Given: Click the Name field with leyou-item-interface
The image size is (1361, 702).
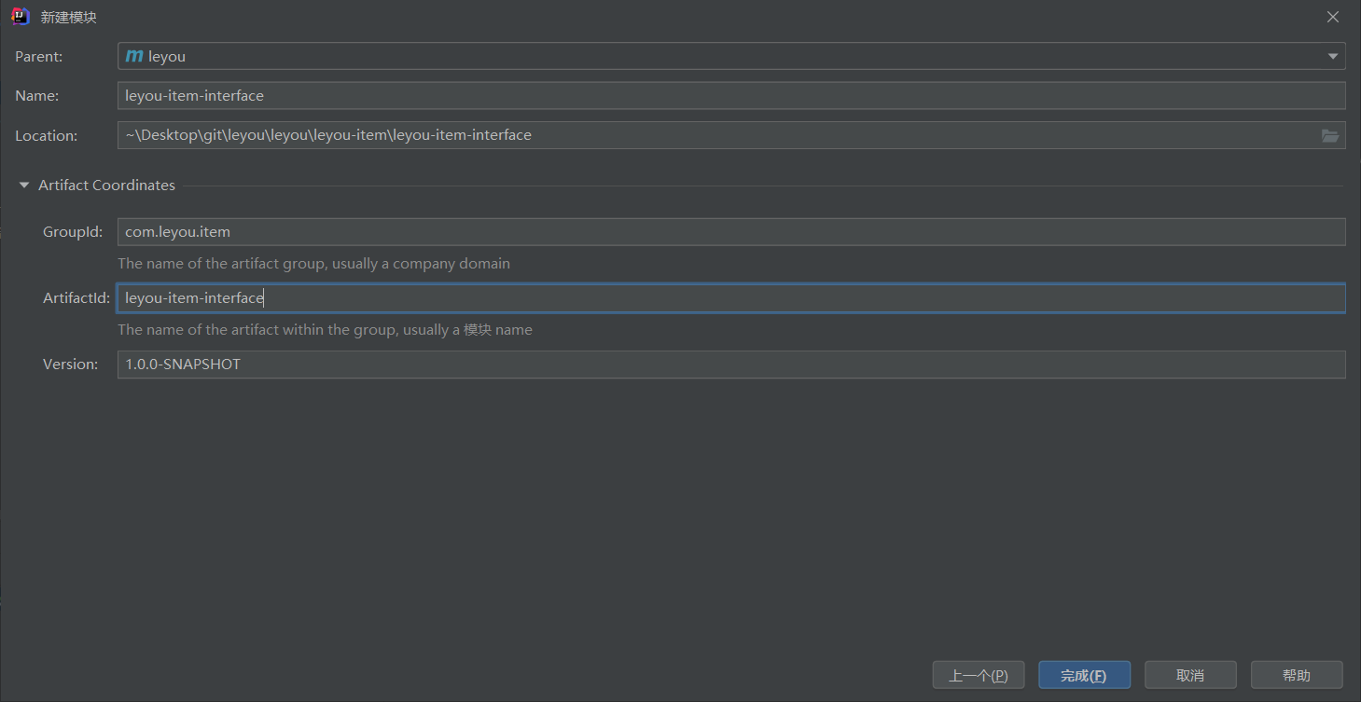Looking at the screenshot, I should [731, 95].
